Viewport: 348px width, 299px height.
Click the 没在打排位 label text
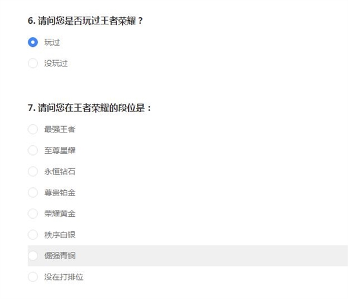tap(63, 277)
